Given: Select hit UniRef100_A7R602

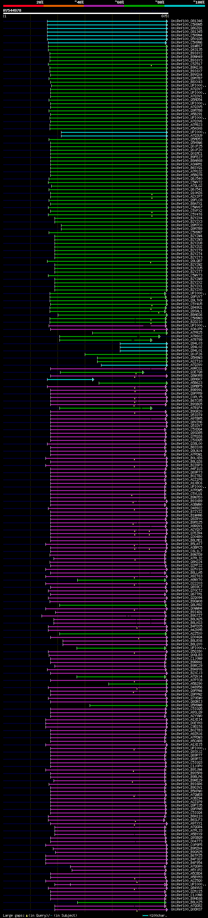Looking at the screenshot, I should 187,336.
